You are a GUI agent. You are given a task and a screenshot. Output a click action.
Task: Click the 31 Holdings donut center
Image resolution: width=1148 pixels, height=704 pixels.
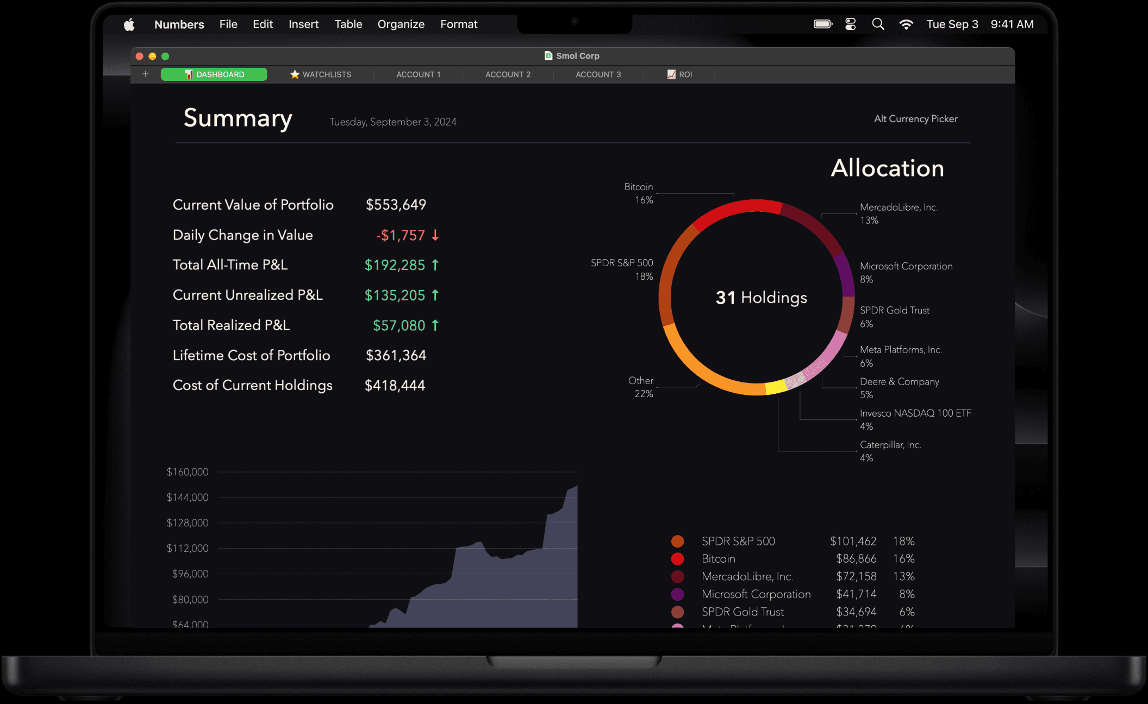(x=761, y=298)
